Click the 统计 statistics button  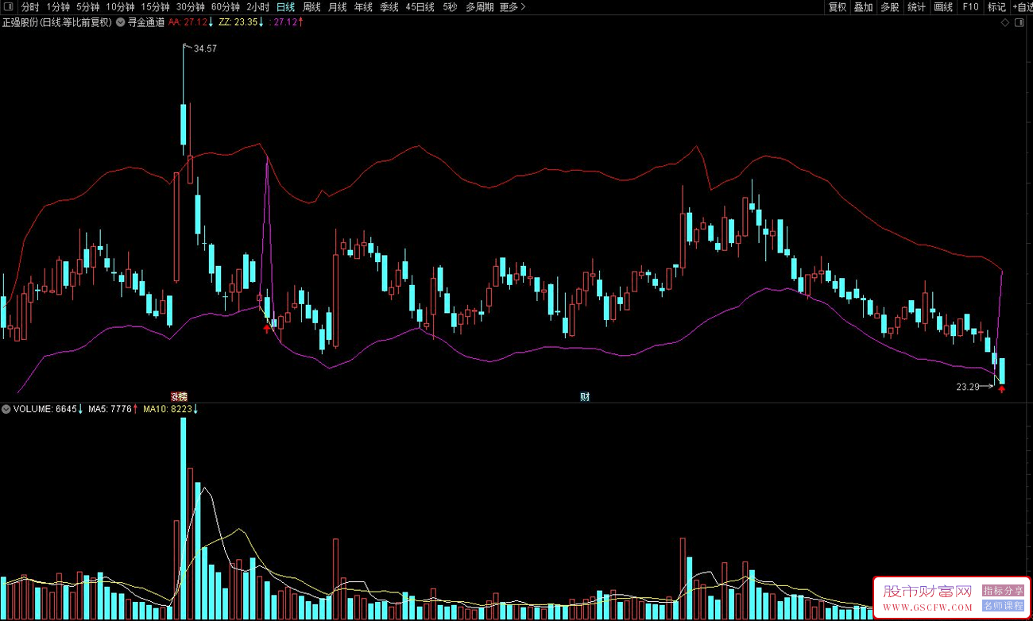click(916, 7)
